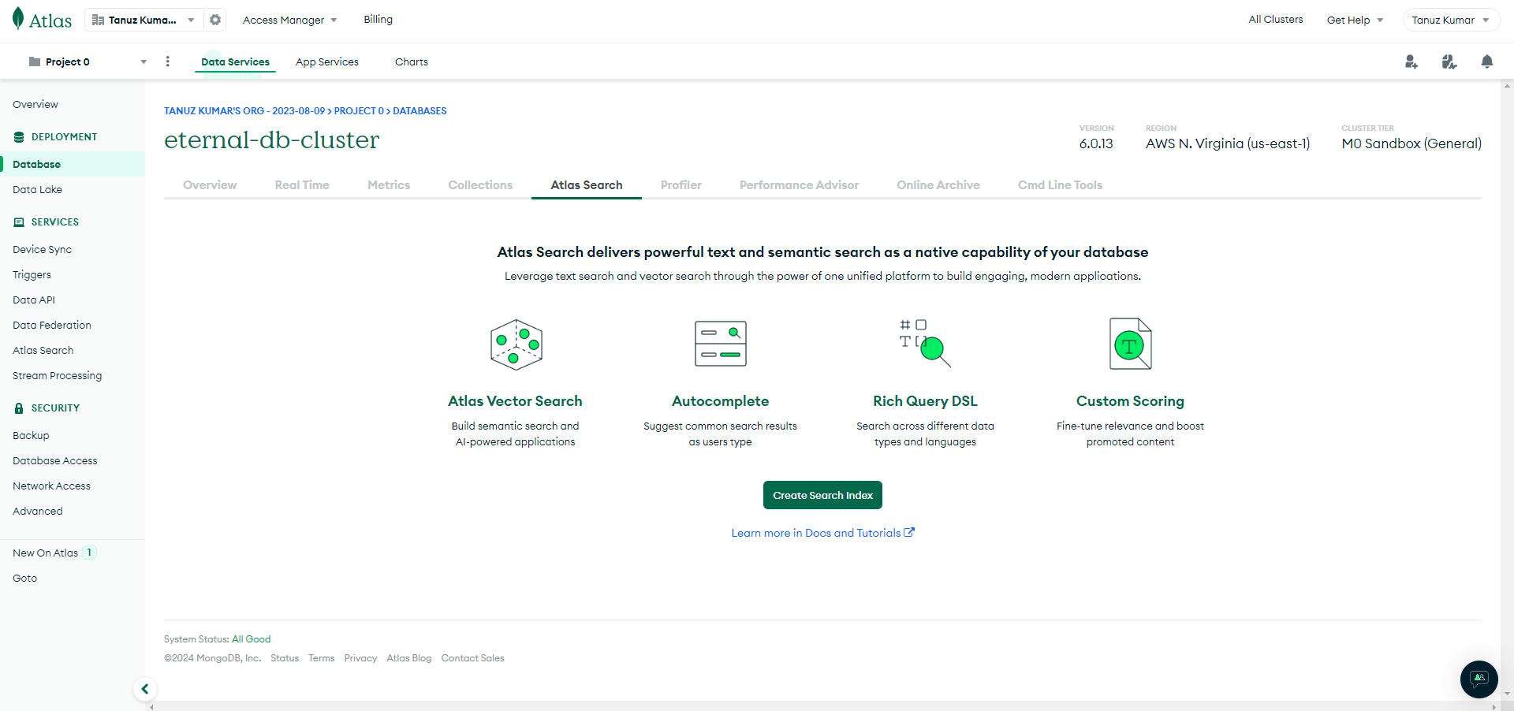Click the MongoDB Atlas leaf logo
The image size is (1514, 711).
pos(17,19)
